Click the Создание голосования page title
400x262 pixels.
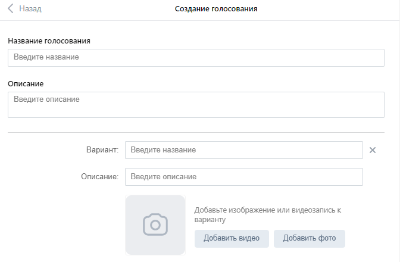pyautogui.click(x=216, y=9)
